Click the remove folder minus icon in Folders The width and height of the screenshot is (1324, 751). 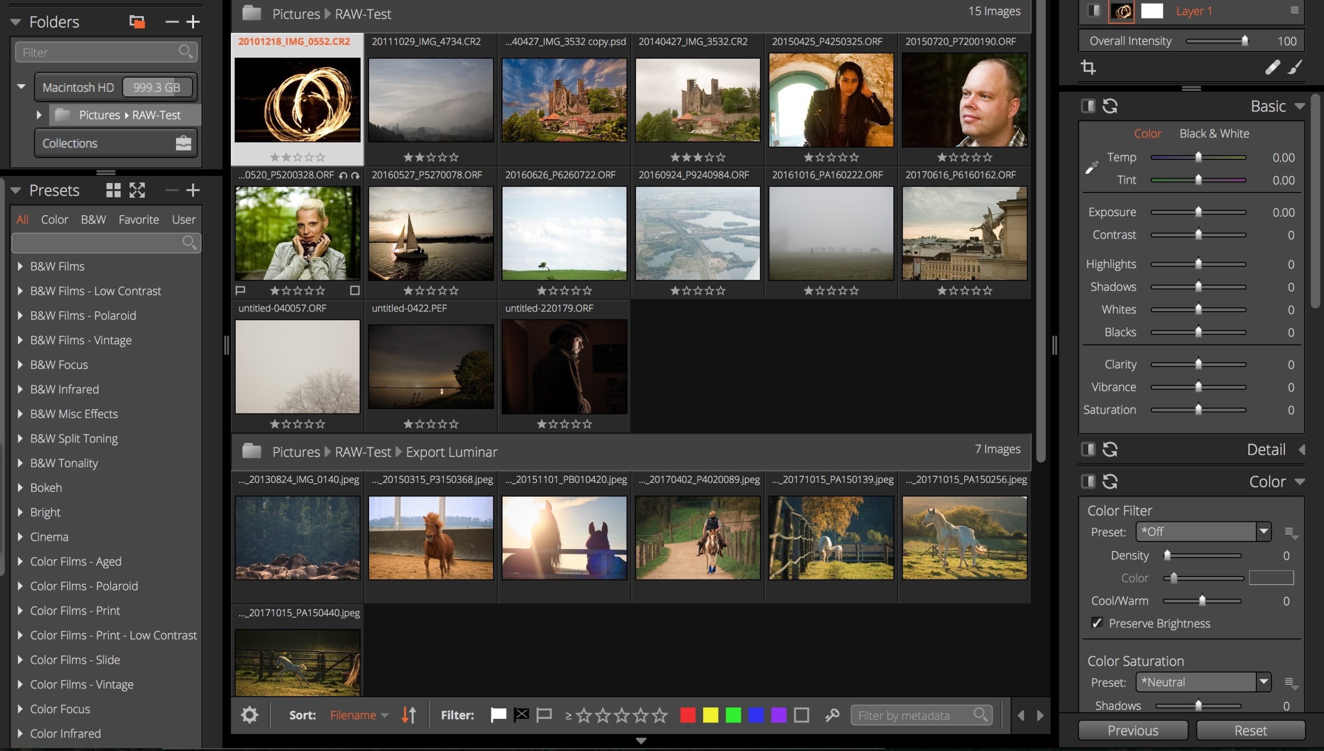coord(172,22)
